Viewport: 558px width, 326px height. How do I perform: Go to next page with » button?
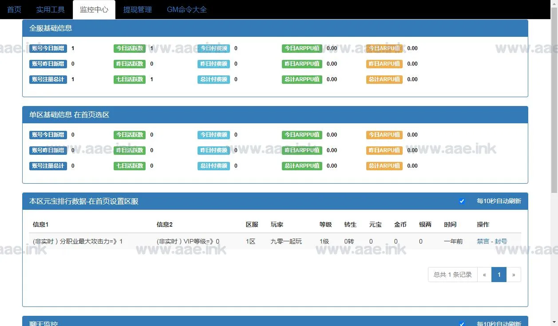click(x=514, y=275)
